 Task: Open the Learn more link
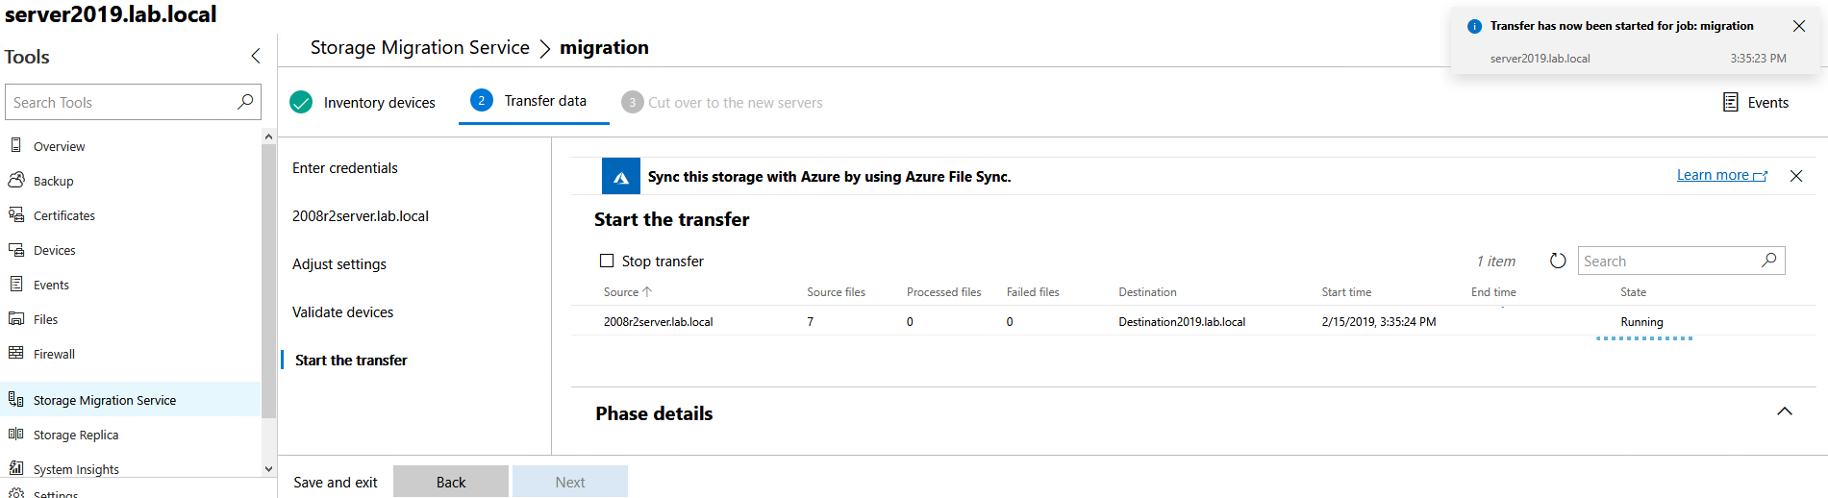(1721, 175)
